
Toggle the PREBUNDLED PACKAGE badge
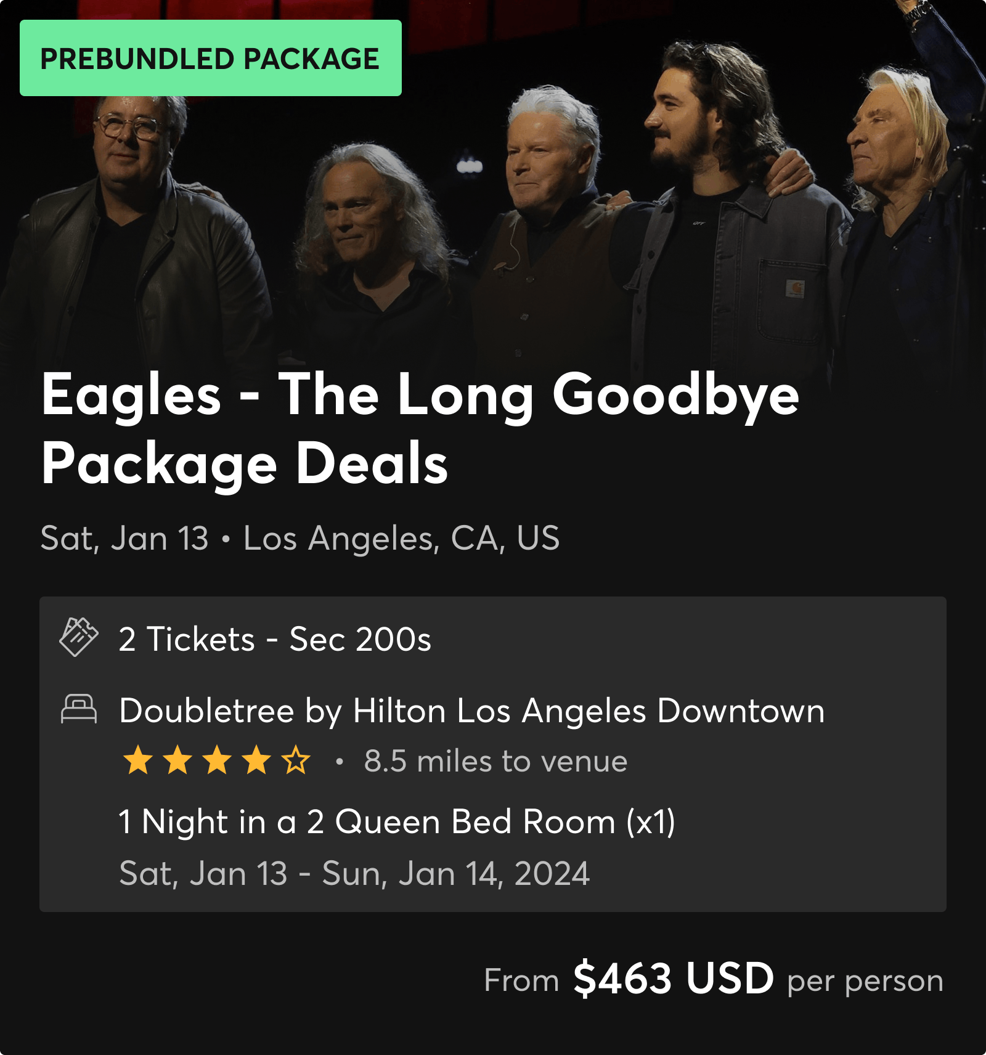(210, 59)
